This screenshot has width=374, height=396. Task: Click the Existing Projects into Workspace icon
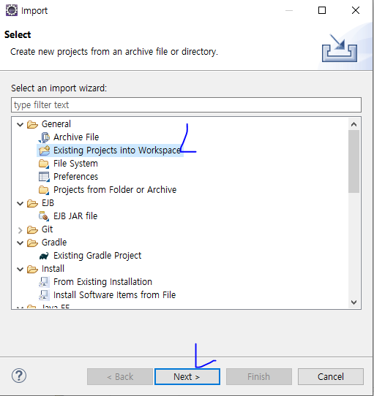point(45,151)
